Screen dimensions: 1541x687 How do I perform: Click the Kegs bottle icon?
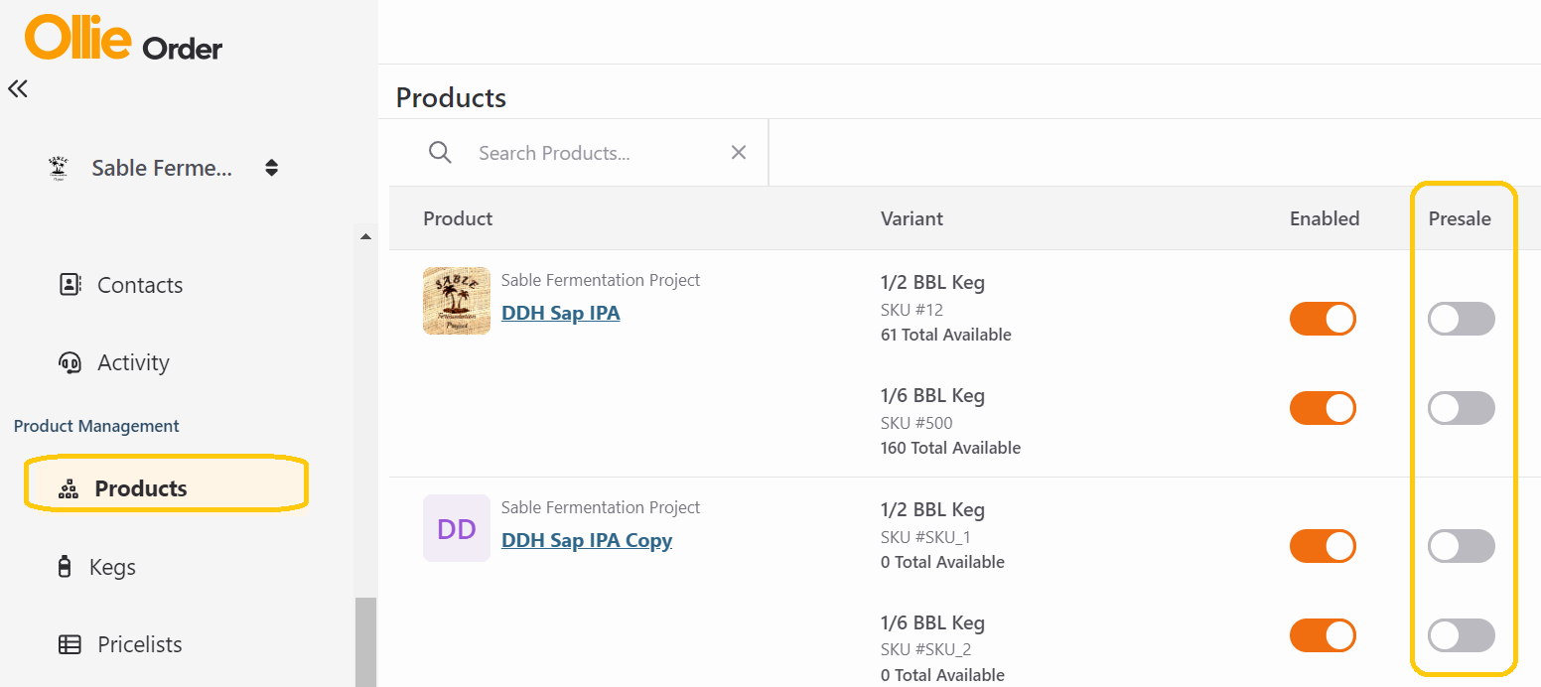pos(65,567)
